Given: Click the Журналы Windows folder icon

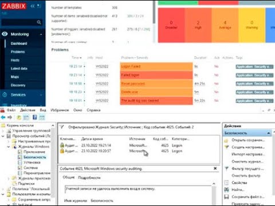Looking at the screenshot, I should 14,146.
